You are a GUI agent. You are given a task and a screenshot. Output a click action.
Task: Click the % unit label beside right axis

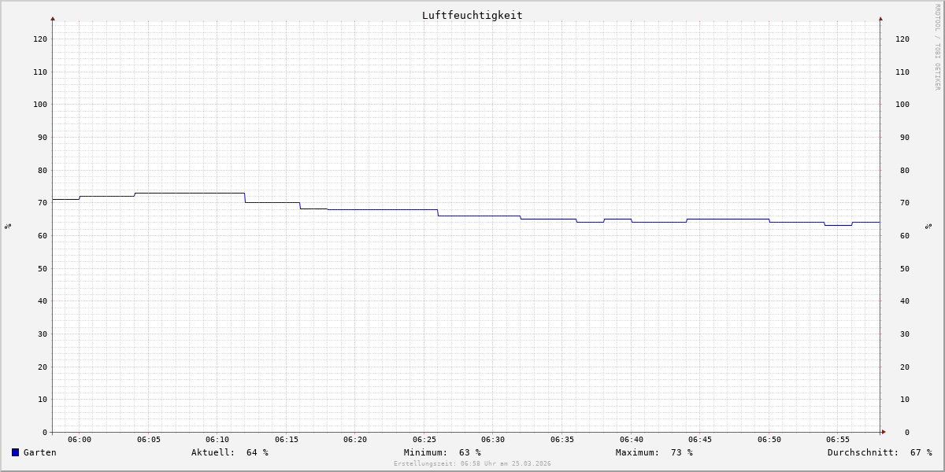pyautogui.click(x=928, y=227)
